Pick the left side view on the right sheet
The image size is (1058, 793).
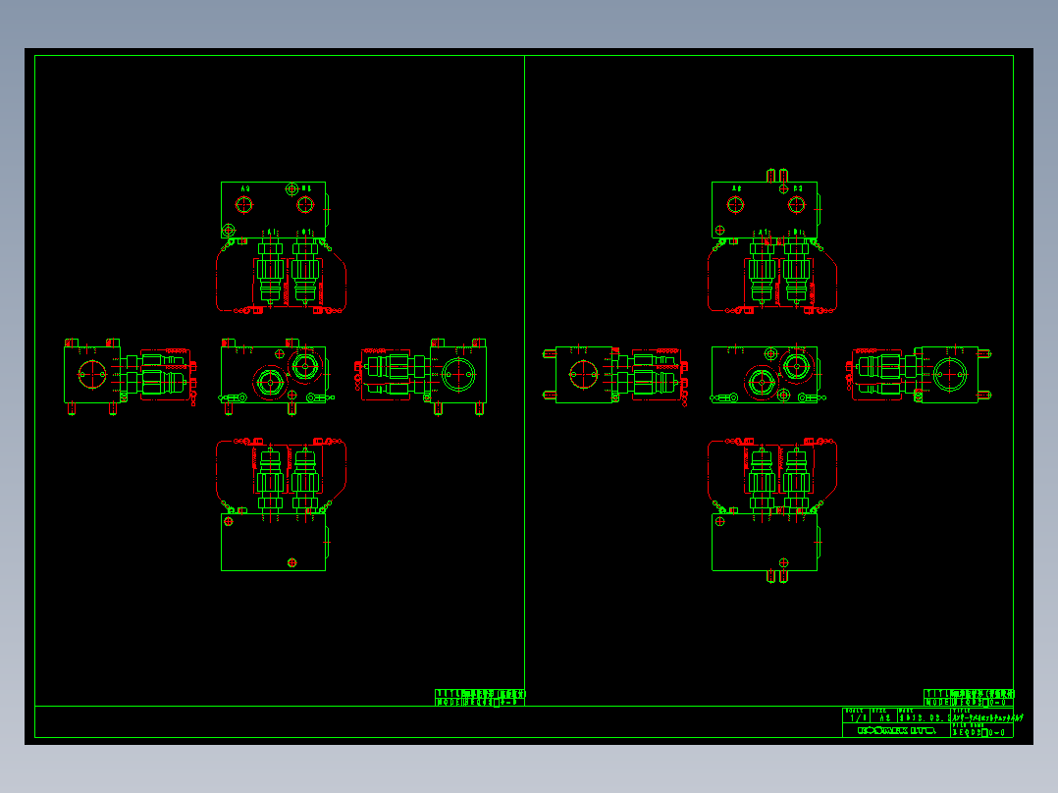(x=615, y=375)
